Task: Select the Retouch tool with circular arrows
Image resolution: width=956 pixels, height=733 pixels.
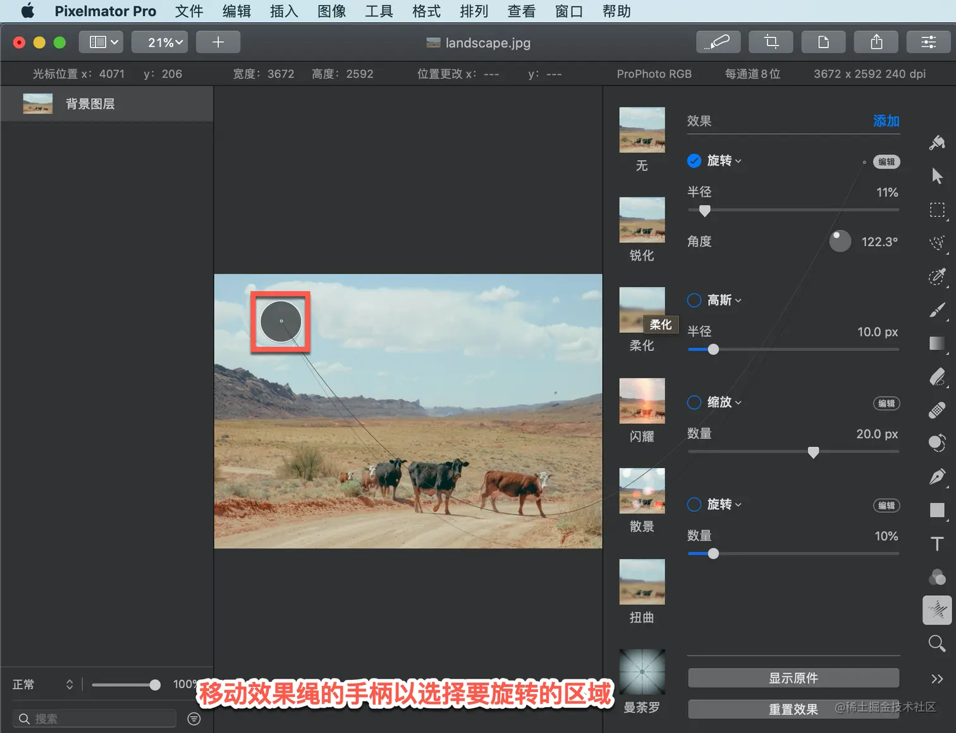Action: [937, 443]
